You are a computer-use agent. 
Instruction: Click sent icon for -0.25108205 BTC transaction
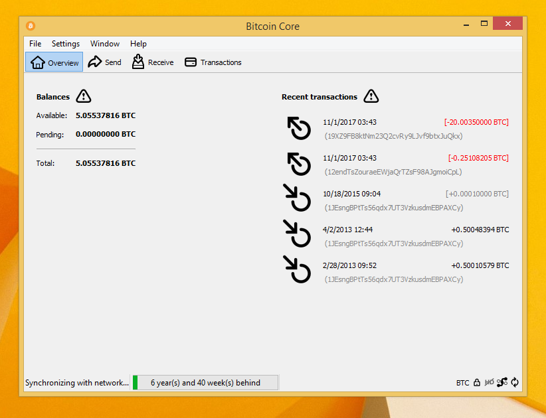(299, 164)
